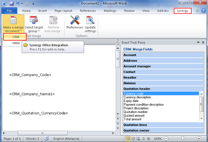Open the Exact Task Pane options arrow
The height and width of the screenshot is (142, 208).
coord(198,42)
